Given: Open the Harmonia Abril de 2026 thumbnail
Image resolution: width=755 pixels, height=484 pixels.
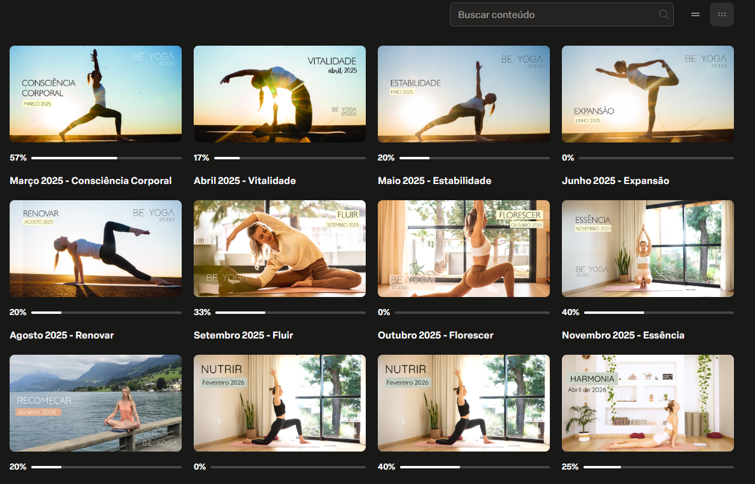Looking at the screenshot, I should (648, 403).
